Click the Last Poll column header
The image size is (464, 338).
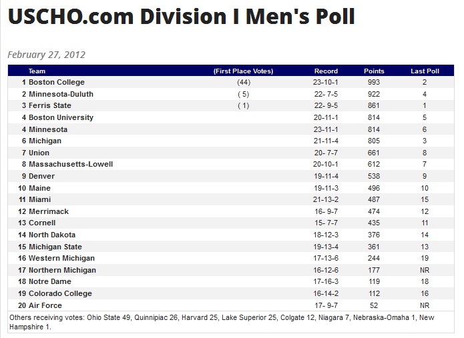pyautogui.click(x=425, y=71)
